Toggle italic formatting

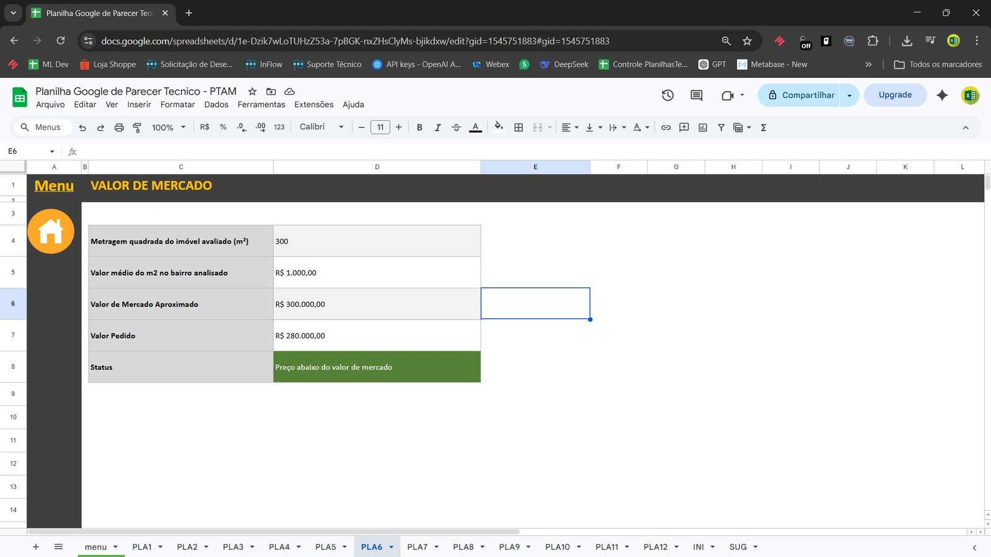[437, 127]
